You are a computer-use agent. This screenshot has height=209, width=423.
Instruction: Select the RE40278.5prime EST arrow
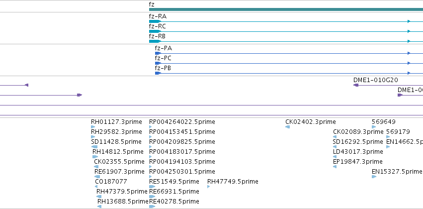tap(152, 207)
